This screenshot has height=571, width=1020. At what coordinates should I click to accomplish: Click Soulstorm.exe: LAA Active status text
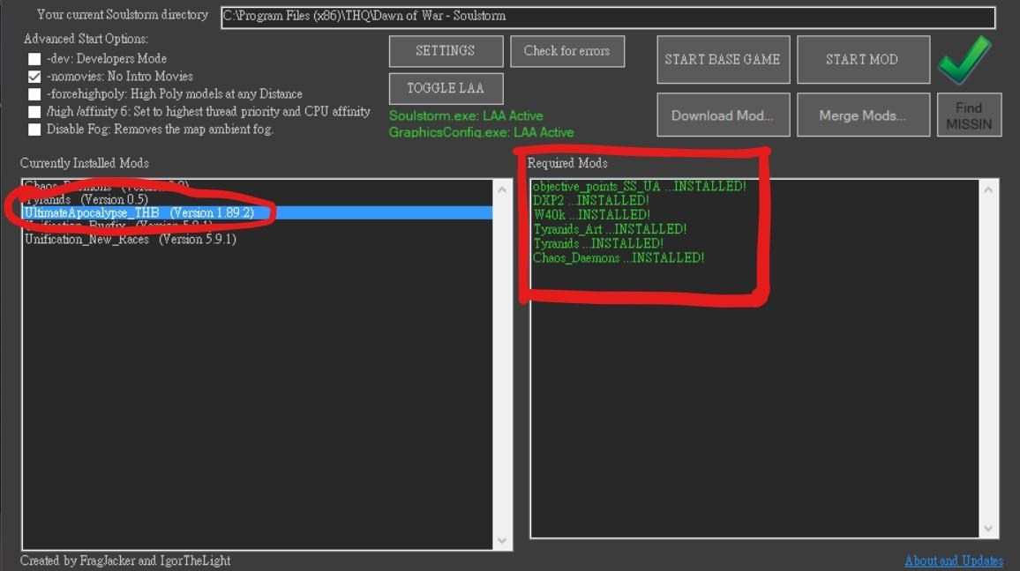coord(466,115)
